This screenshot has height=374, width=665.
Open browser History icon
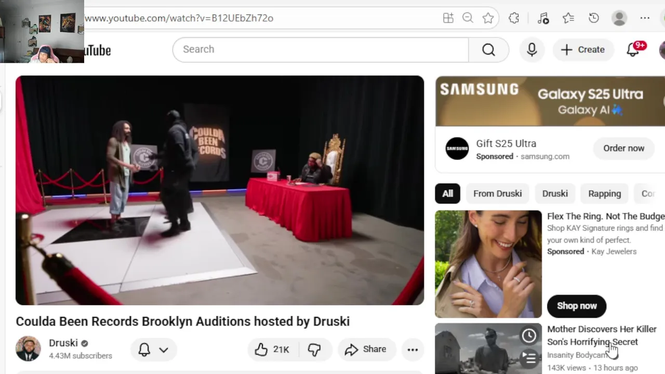(x=594, y=18)
